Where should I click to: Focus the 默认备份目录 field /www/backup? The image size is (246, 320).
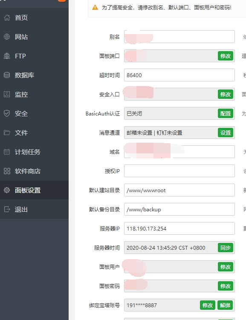179,209
